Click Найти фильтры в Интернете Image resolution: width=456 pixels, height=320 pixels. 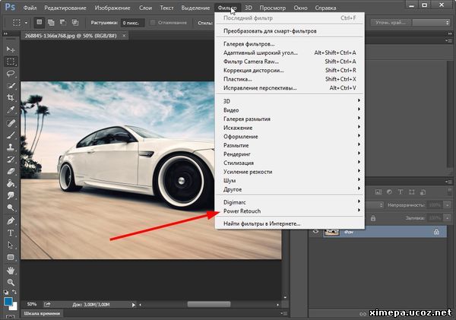click(x=261, y=223)
